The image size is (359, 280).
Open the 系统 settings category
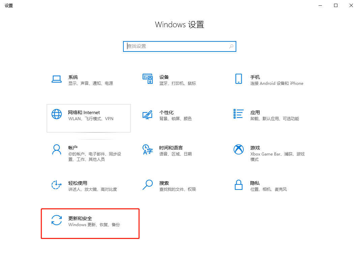89,83
